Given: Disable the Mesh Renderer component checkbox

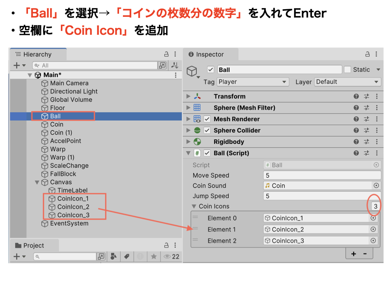Looking at the screenshot, I should click(x=207, y=119).
